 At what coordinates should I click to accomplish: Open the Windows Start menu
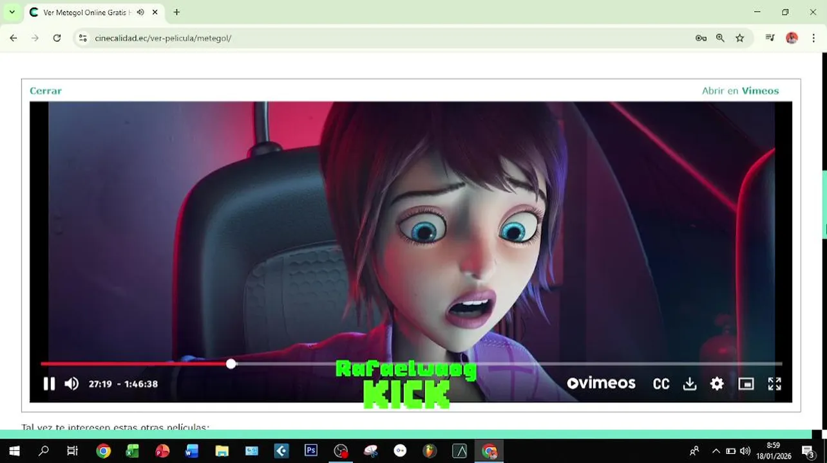point(14,451)
